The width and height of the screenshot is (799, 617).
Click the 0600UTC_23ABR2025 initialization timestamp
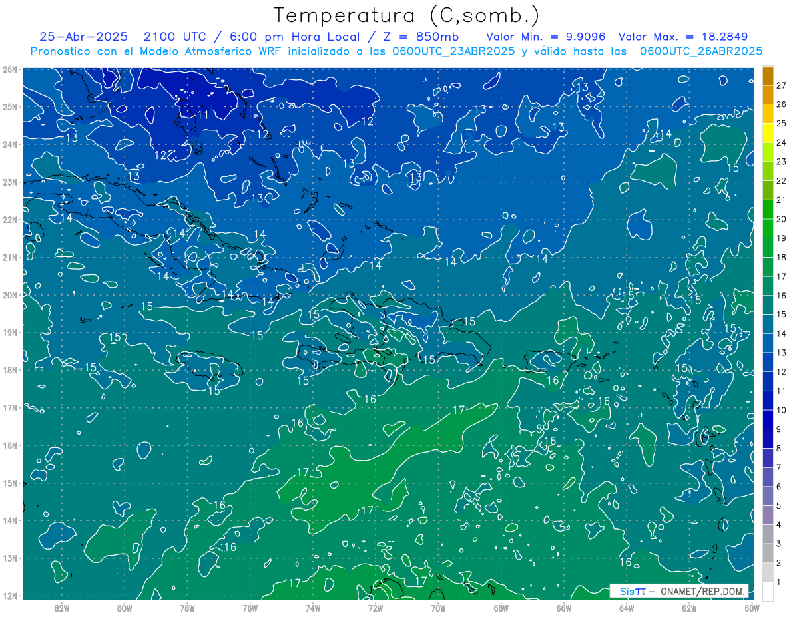[453, 51]
